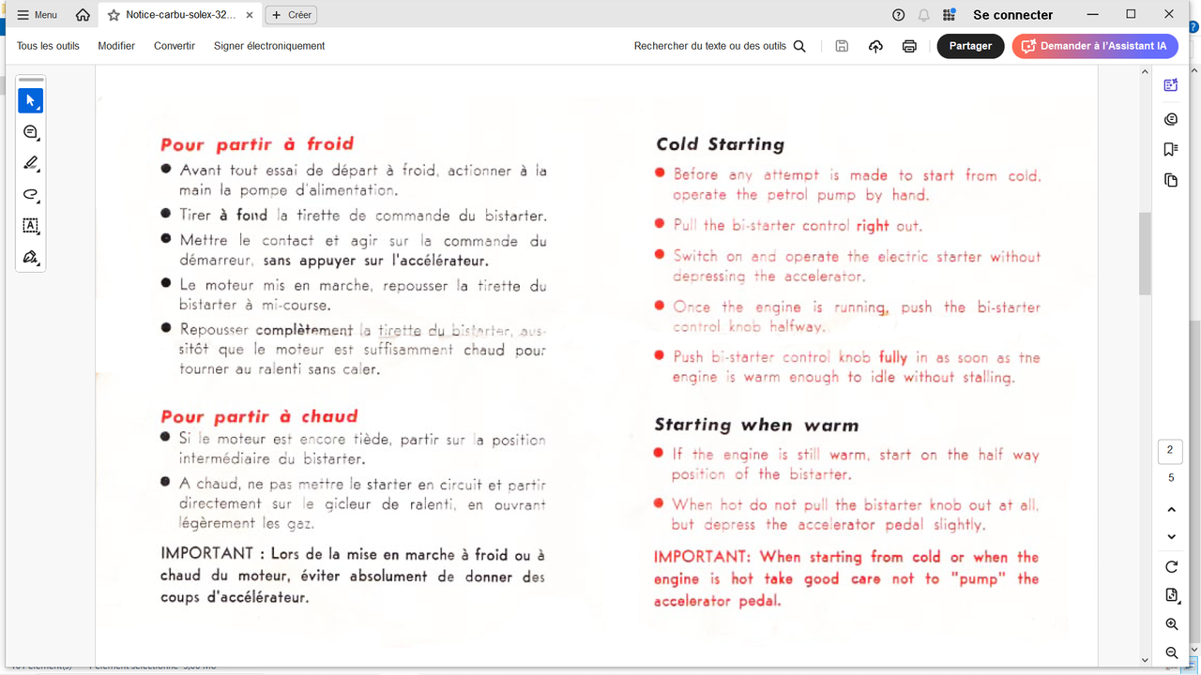Open the apps grid icon

point(950,15)
